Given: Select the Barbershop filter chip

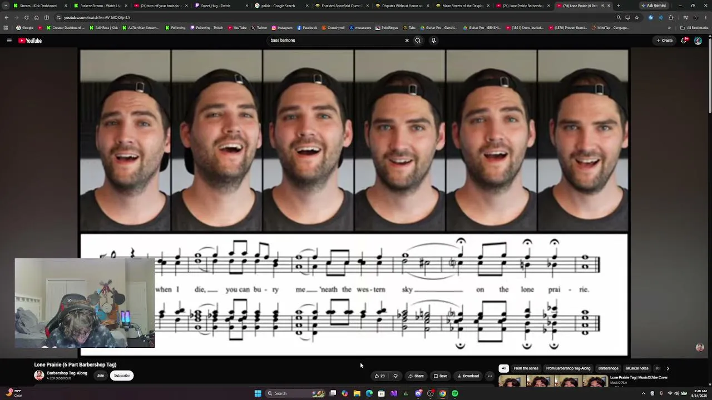Looking at the screenshot, I should tap(608, 368).
